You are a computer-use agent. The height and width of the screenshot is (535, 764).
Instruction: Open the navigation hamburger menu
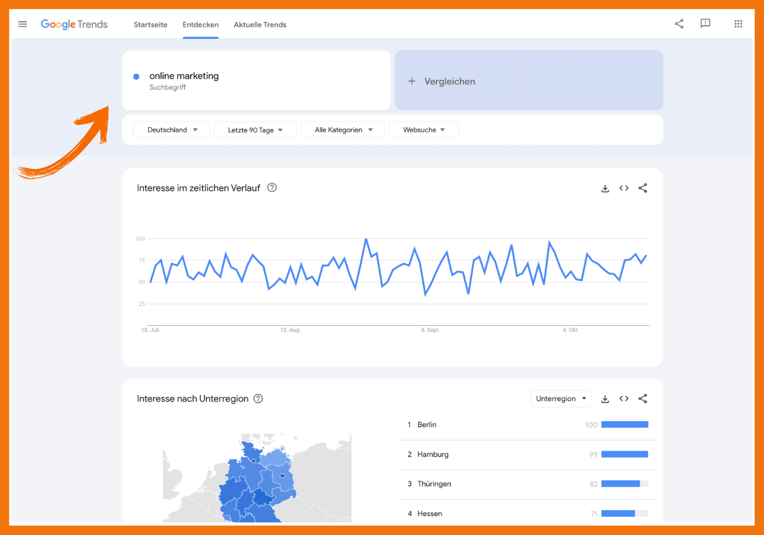pyautogui.click(x=23, y=24)
